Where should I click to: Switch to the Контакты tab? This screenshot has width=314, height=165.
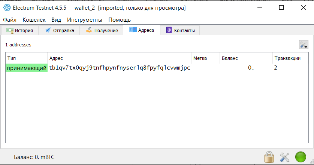[180, 30]
